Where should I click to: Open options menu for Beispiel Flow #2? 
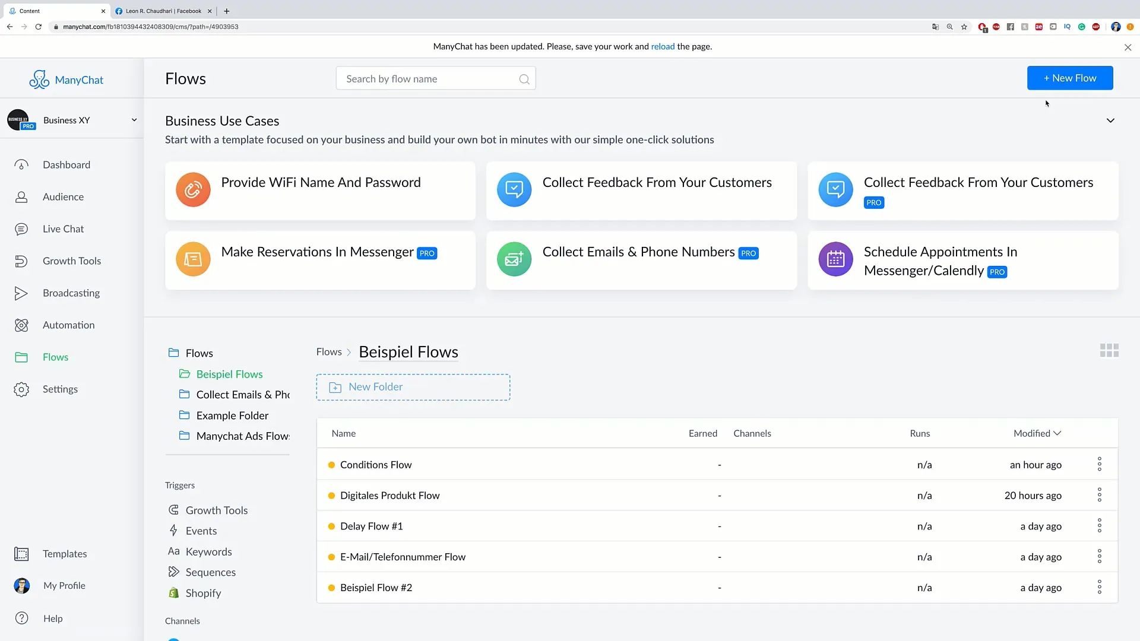(1100, 588)
